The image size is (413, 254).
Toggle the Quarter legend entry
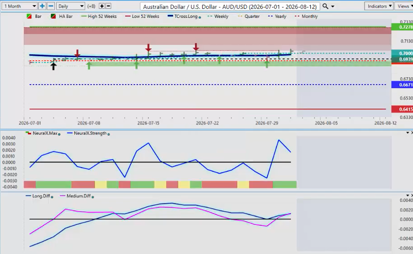[249, 16]
